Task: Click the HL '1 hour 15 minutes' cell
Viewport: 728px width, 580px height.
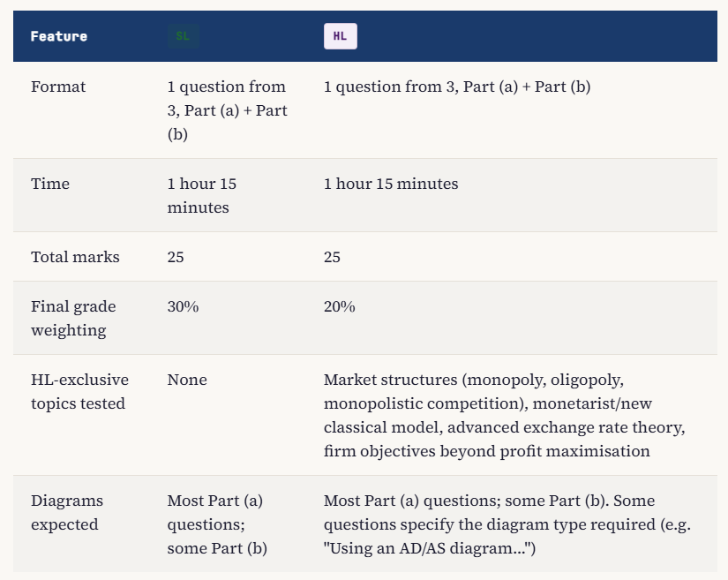Action: 391,184
